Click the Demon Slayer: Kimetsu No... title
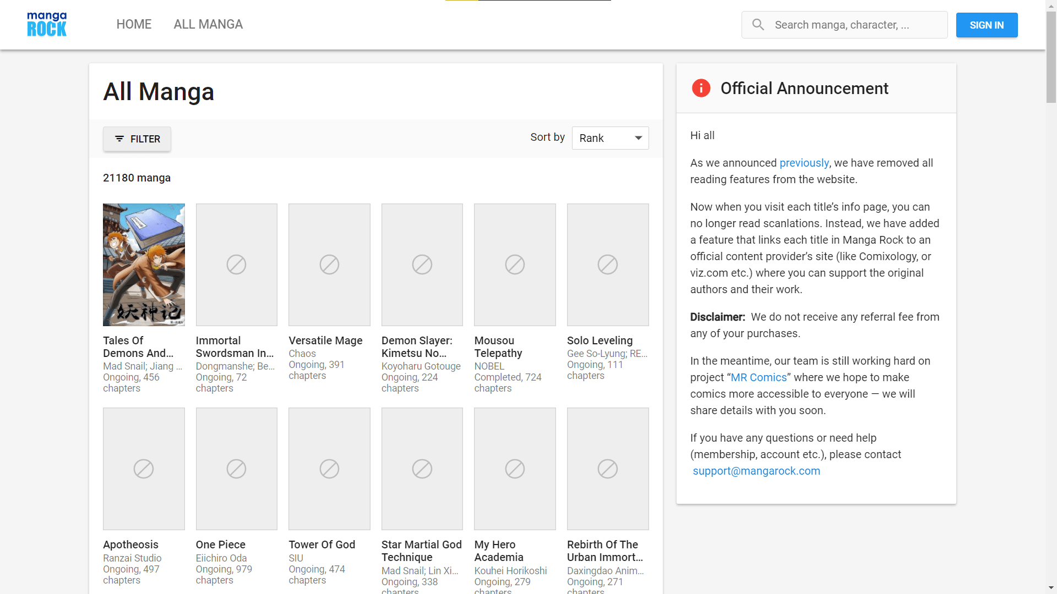Screen dimensions: 1057x594 417,346
